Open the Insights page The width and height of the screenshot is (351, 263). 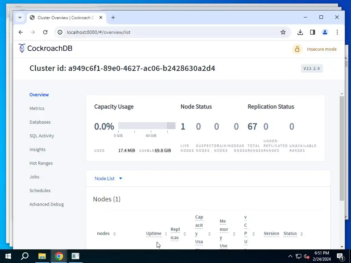tap(37, 149)
